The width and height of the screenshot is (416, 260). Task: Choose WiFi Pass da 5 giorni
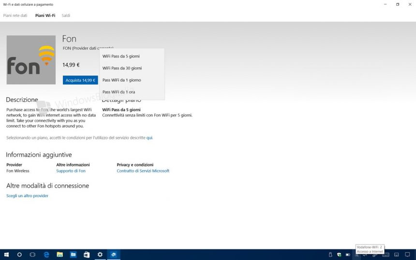click(x=132, y=56)
